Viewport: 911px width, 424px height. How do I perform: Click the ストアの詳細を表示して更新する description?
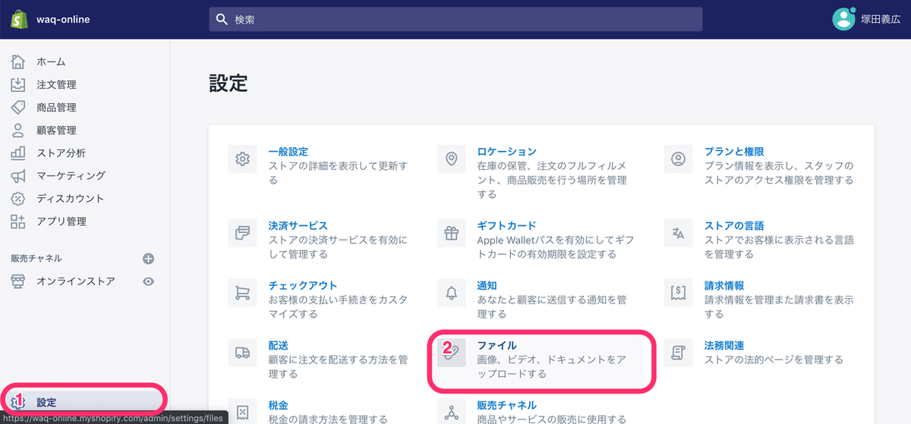click(338, 173)
